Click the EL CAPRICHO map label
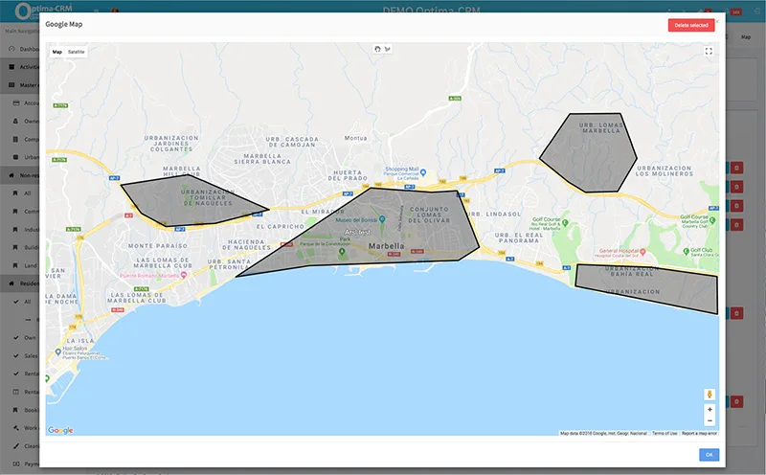Image resolution: width=766 pixels, height=475 pixels. click(281, 227)
